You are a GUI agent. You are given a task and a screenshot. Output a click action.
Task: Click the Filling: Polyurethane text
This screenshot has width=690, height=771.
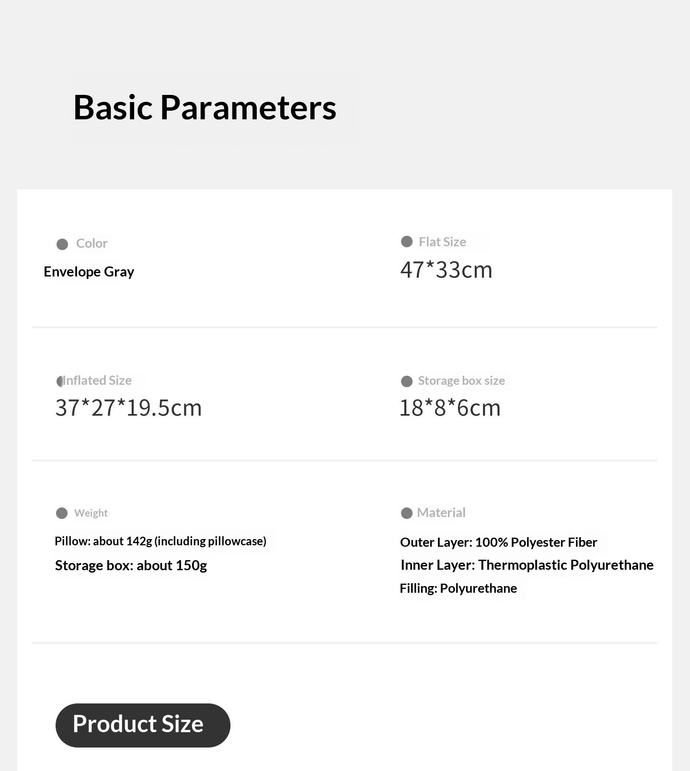tap(458, 588)
